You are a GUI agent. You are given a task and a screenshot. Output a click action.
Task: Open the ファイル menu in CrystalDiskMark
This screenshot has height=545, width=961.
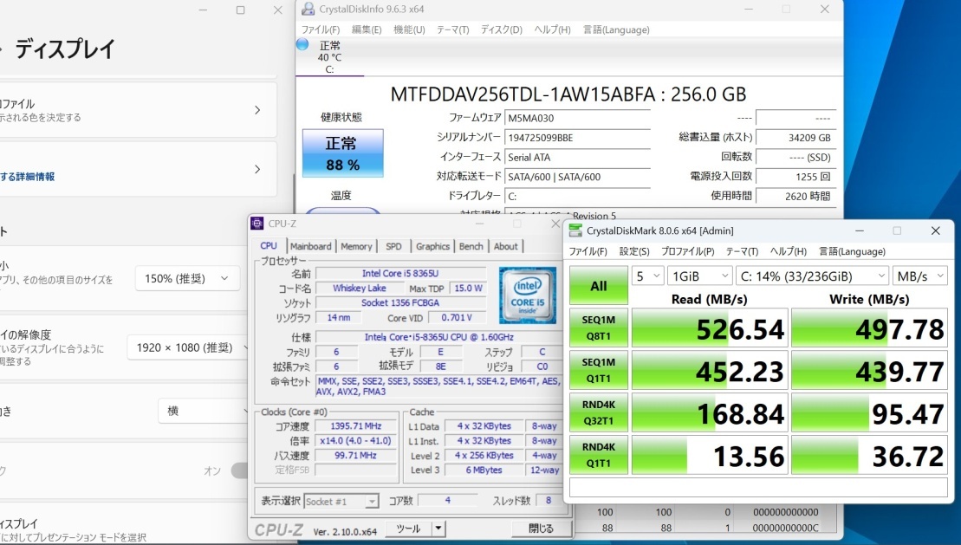[588, 251]
